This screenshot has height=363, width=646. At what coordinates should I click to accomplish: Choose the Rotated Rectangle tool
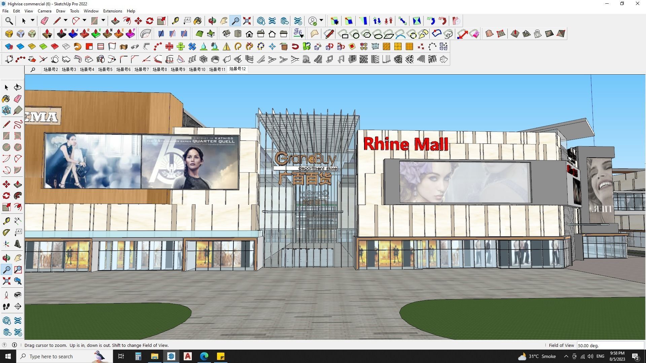pos(17,136)
